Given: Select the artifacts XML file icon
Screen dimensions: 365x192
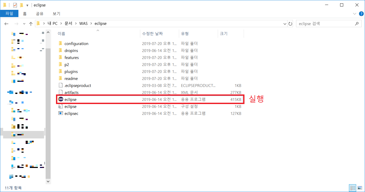Looking at the screenshot, I should point(61,92).
